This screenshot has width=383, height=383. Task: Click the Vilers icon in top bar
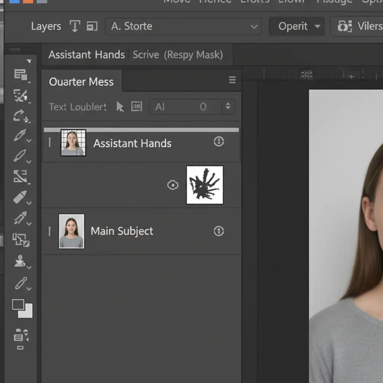tap(344, 26)
